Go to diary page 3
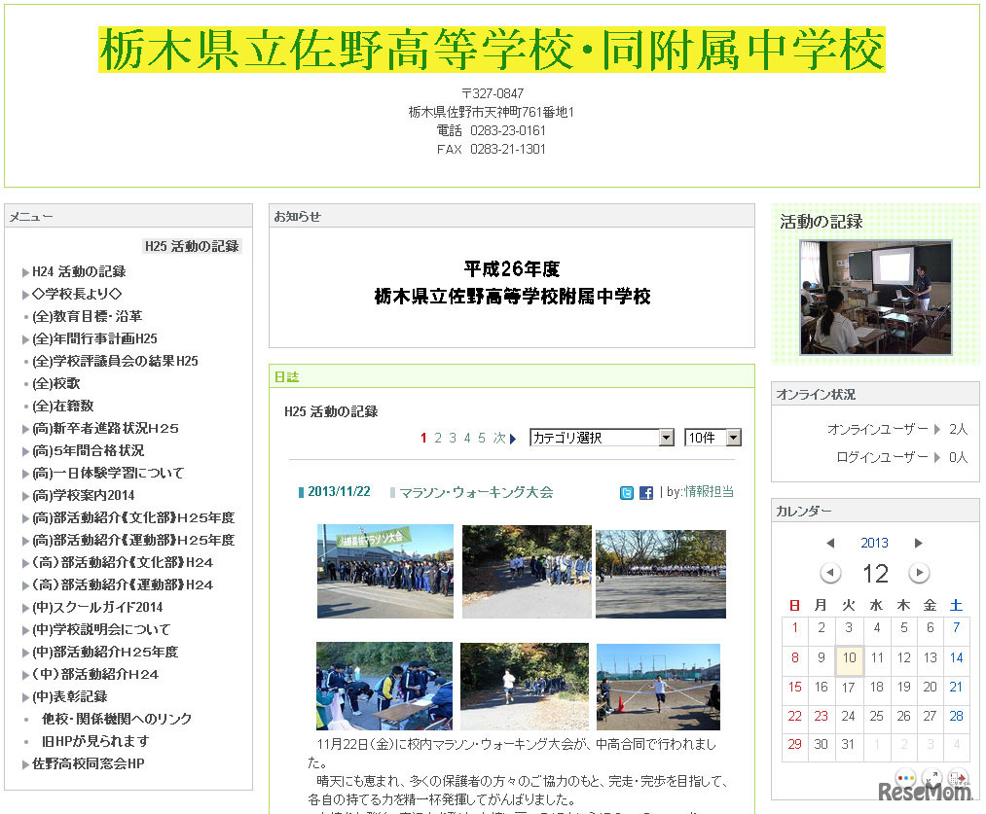 point(453,439)
